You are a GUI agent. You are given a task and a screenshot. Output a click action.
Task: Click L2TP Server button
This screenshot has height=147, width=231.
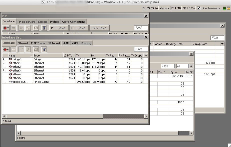pos(79,28)
